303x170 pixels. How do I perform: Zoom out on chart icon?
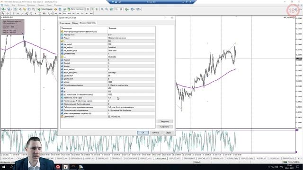[107, 9]
